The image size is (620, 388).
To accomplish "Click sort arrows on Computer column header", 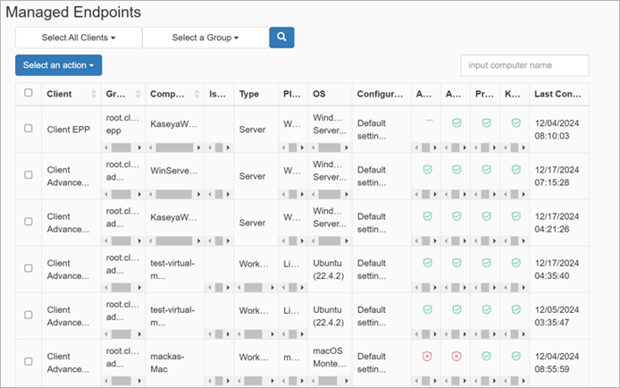I will [195, 93].
